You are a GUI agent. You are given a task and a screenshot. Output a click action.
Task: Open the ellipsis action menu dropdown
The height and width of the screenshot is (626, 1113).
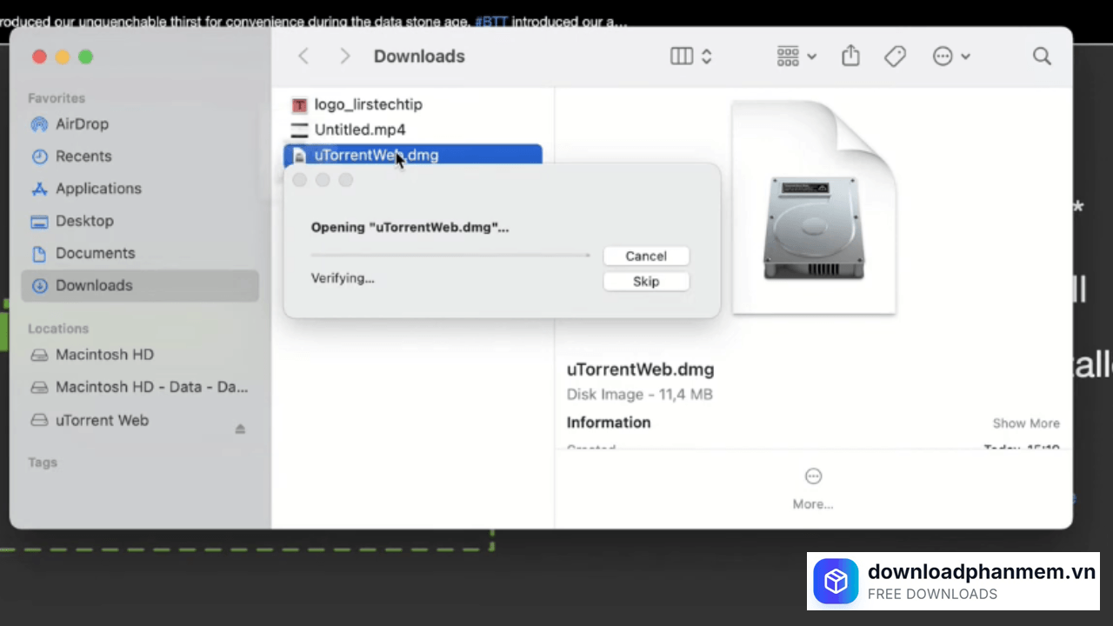(950, 57)
